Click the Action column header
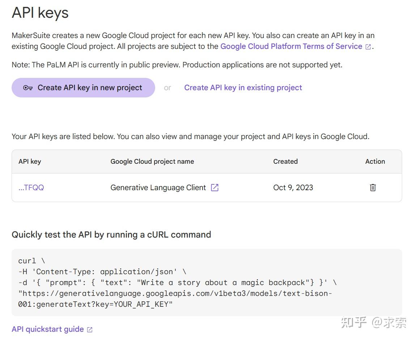 point(375,162)
